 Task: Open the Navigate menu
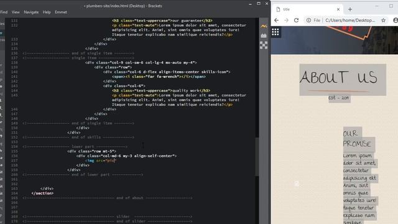(31, 12)
